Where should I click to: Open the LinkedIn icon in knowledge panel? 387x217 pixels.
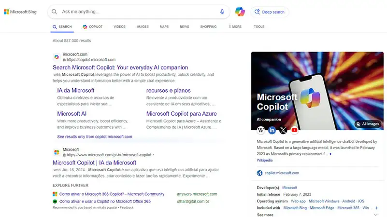(x=272, y=130)
